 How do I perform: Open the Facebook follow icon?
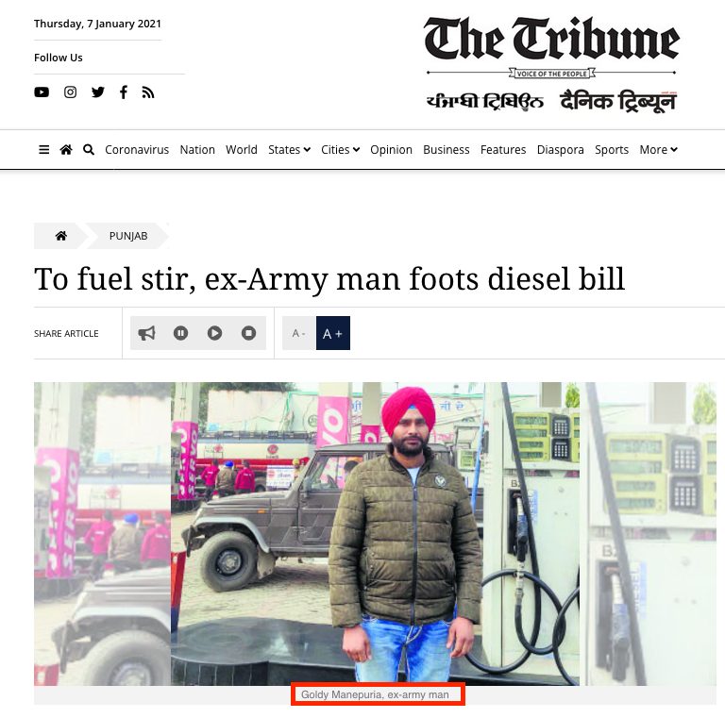(x=124, y=92)
